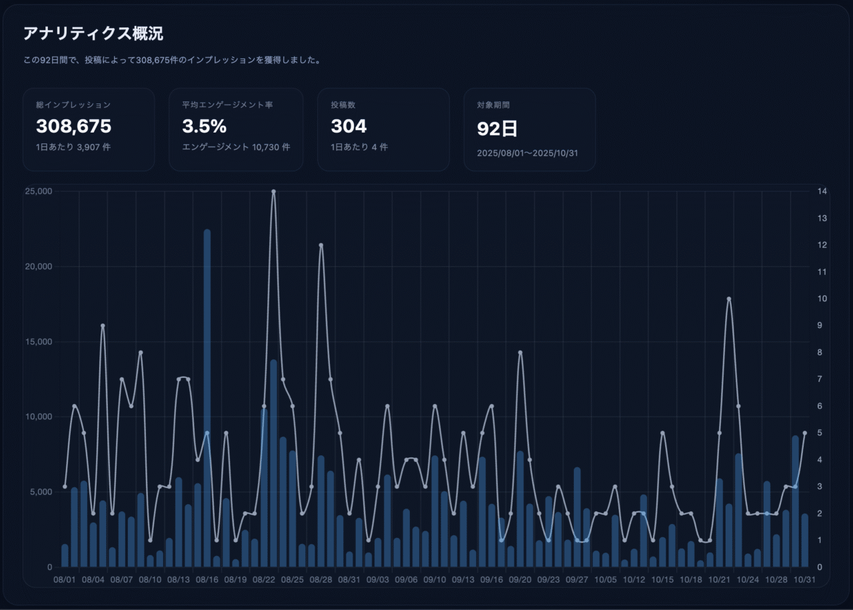Click the first bar at 08/01
The height and width of the screenshot is (610, 853).
[65, 555]
